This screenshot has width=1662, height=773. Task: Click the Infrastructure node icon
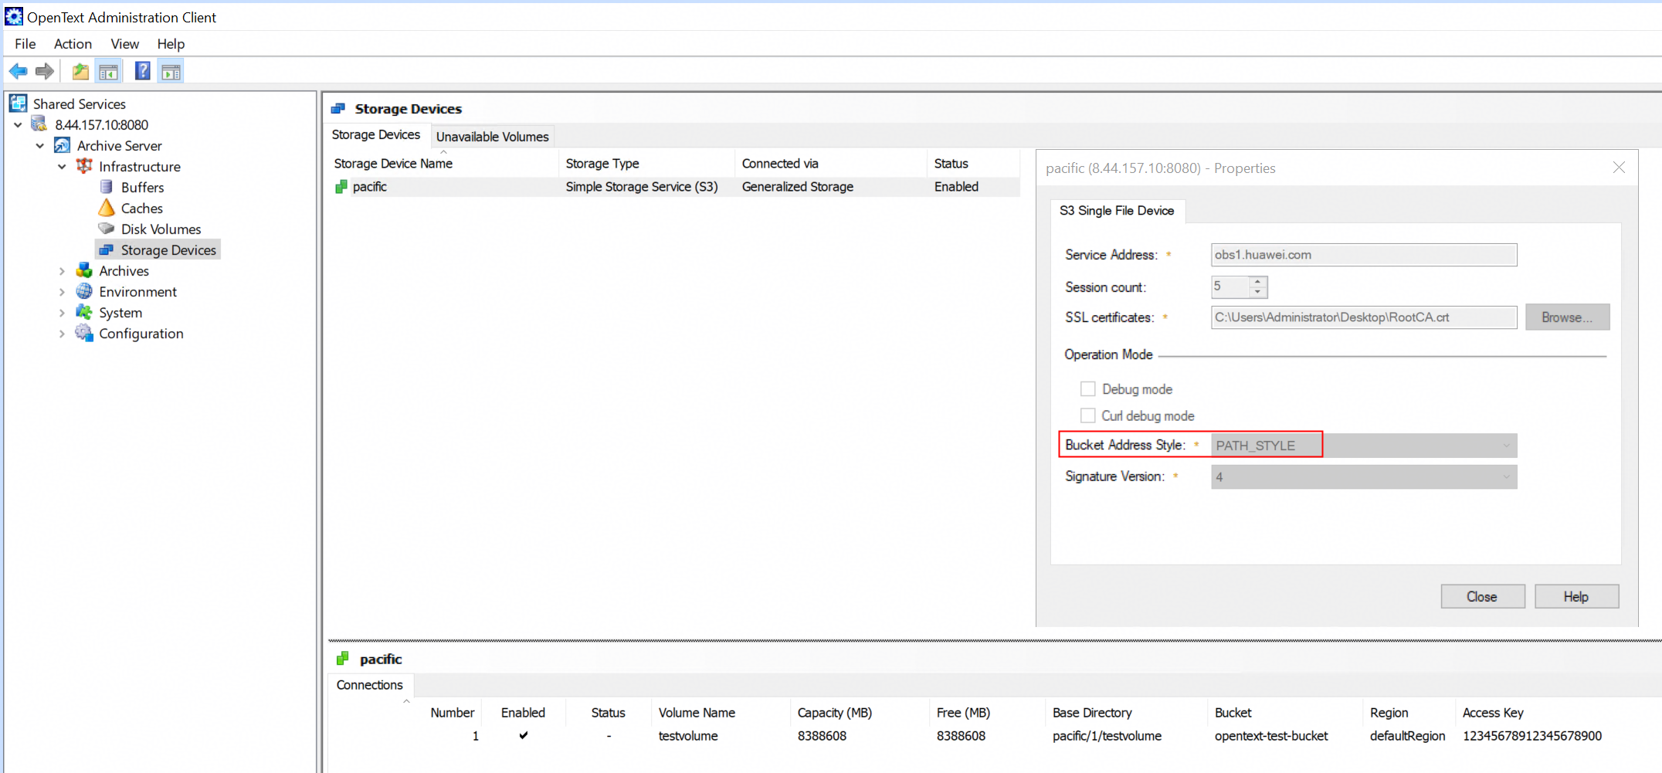[x=84, y=166]
